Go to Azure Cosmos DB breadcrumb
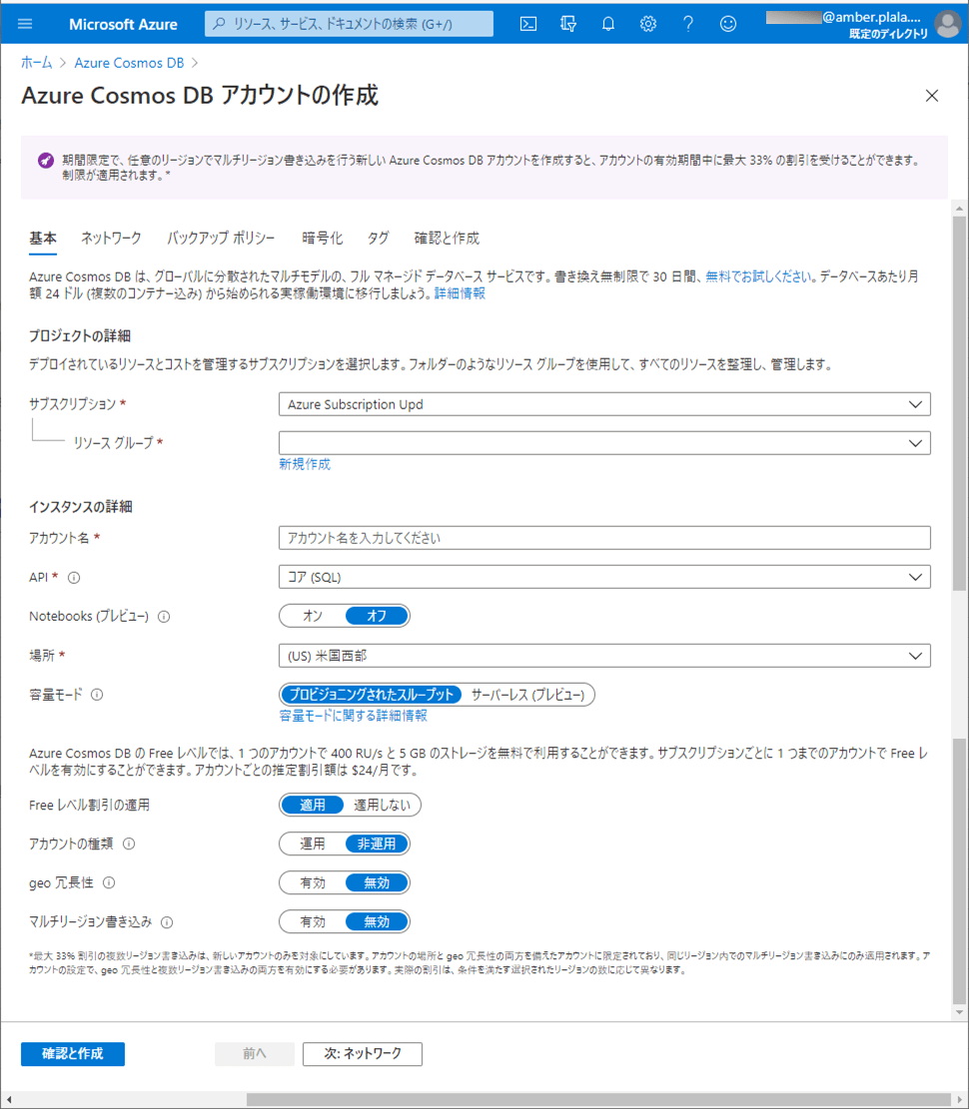Screen dimensions: 969x1109 coord(129,63)
